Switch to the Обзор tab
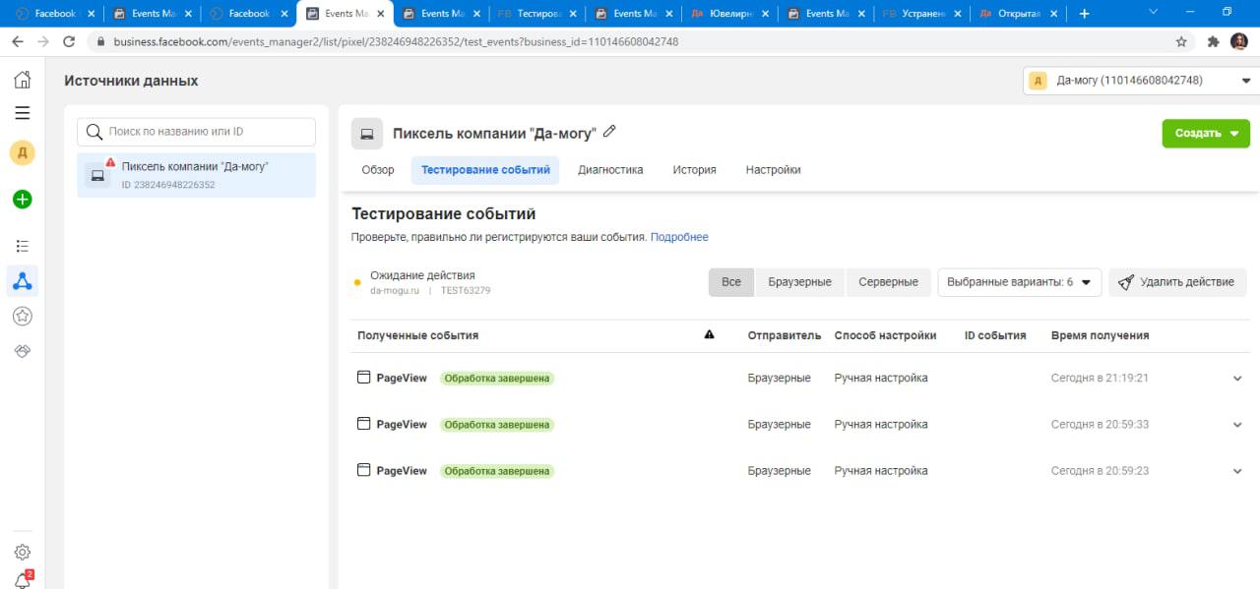 coord(378,170)
